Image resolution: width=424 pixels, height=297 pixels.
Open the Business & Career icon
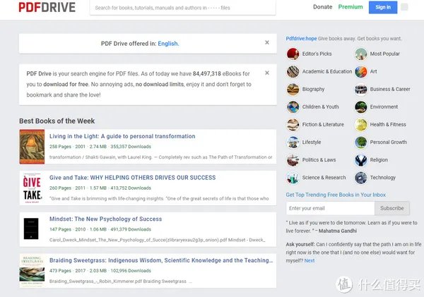click(361, 90)
